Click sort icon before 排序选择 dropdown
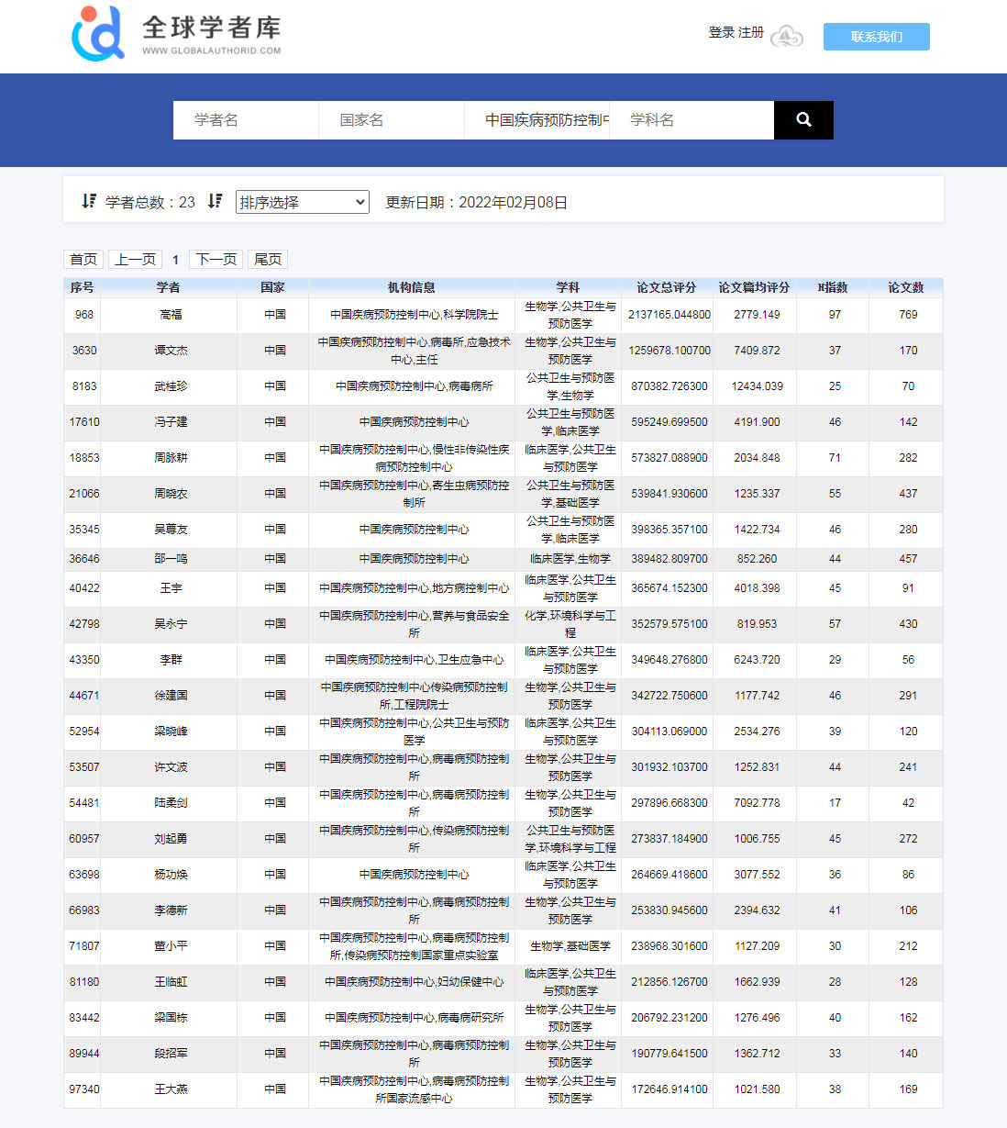 pos(215,201)
